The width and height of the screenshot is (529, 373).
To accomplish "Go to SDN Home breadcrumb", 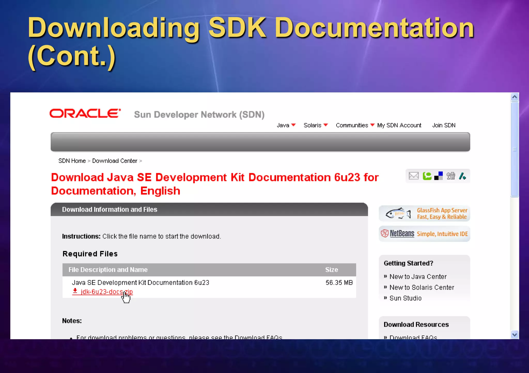I will tap(72, 161).
